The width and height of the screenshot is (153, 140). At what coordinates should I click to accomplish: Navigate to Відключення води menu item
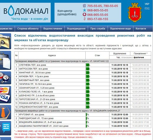click(120, 29)
